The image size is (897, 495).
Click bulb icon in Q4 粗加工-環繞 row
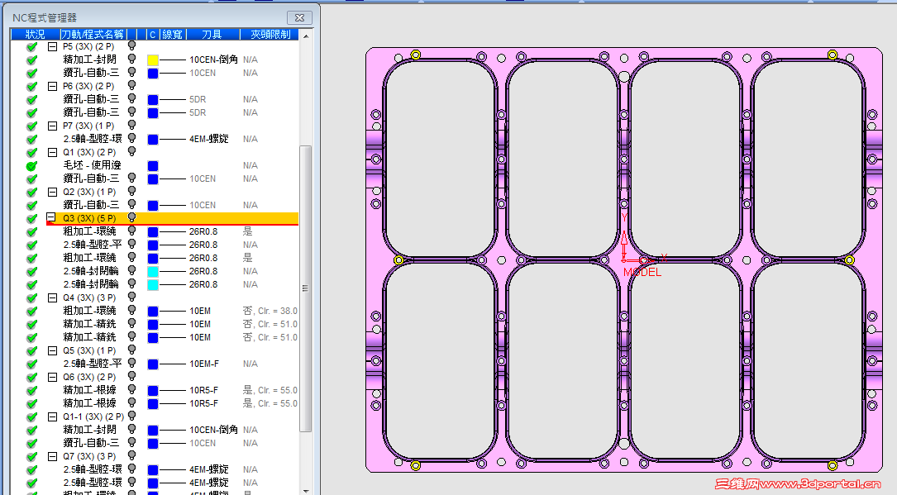(x=131, y=311)
